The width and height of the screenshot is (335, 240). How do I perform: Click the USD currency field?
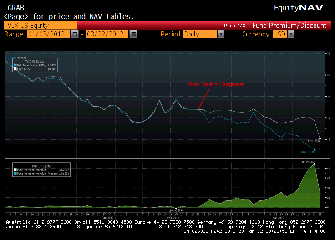point(279,34)
